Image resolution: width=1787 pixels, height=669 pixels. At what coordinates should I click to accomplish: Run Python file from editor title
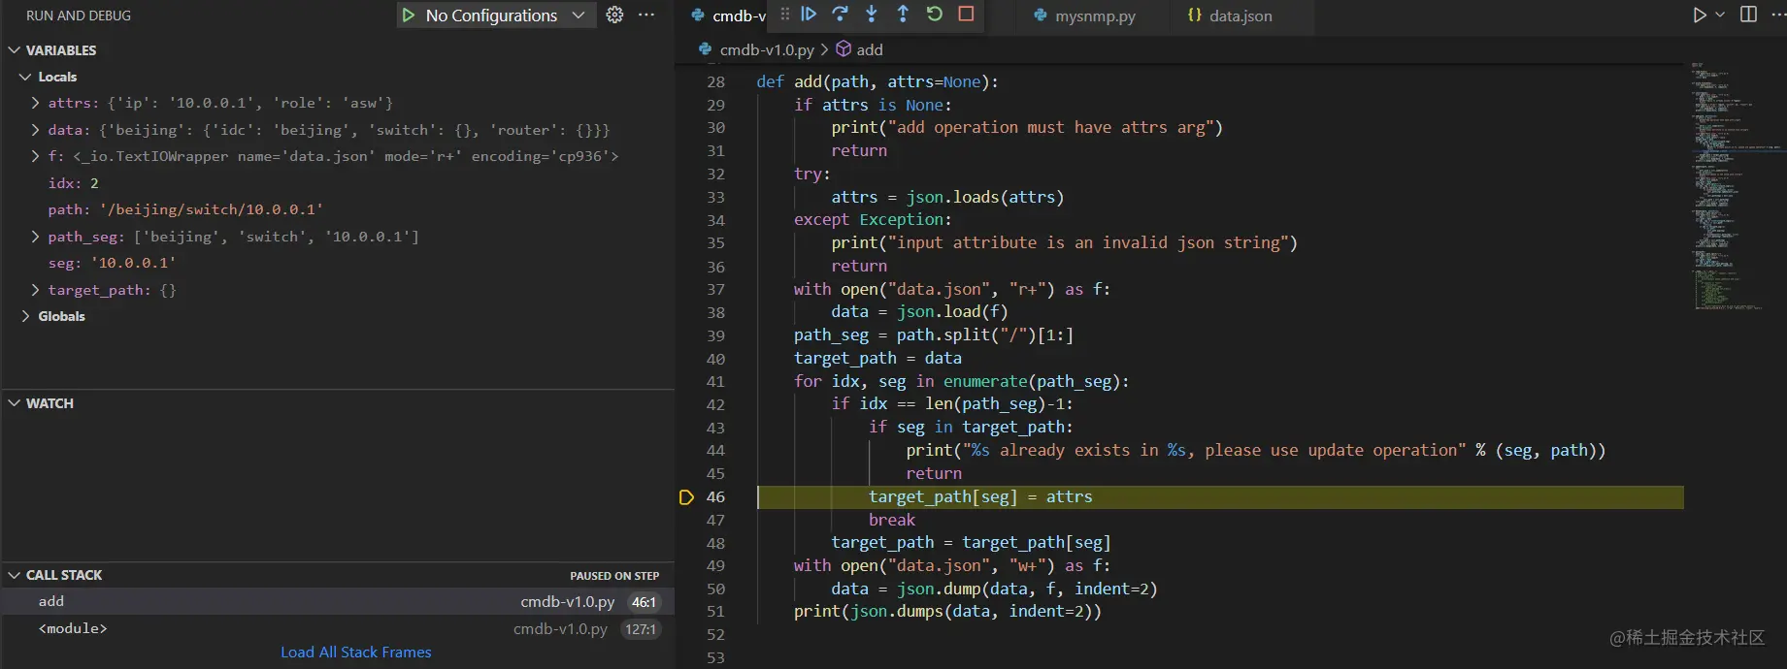coord(1700,15)
